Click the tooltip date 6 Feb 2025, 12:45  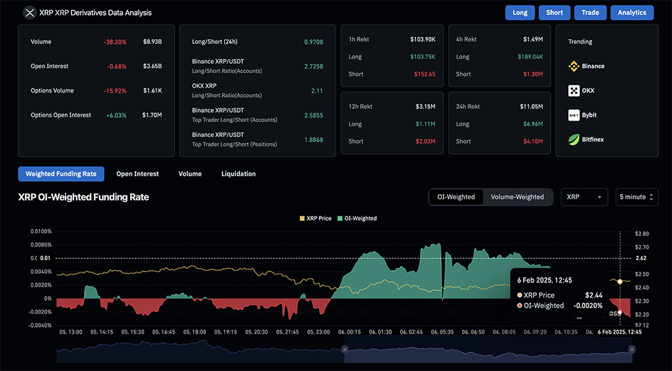[544, 281]
